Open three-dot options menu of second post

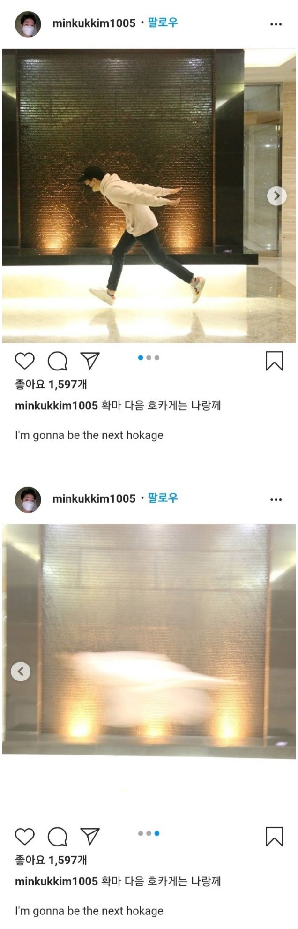(276, 499)
